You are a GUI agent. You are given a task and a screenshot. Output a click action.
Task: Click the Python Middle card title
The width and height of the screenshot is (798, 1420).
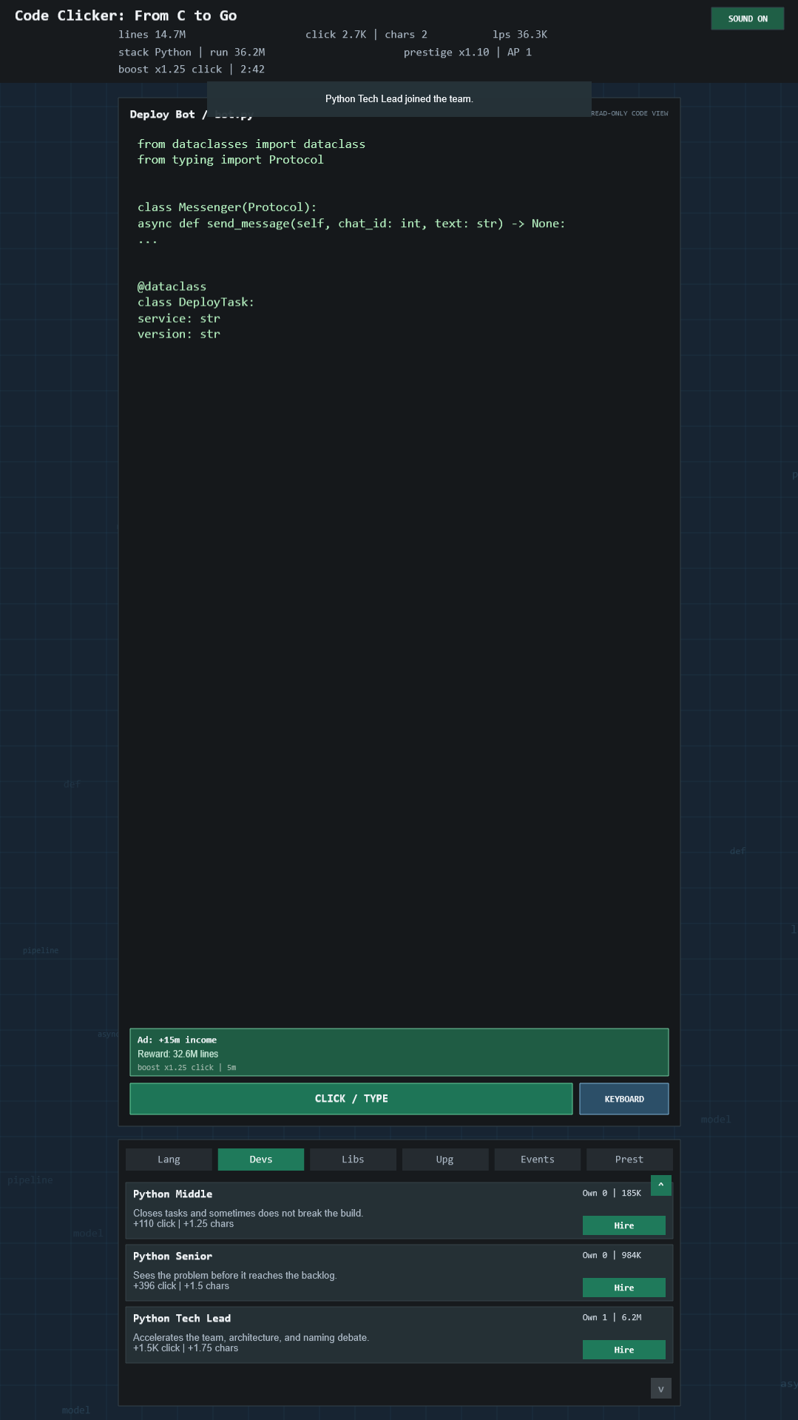tap(173, 1194)
